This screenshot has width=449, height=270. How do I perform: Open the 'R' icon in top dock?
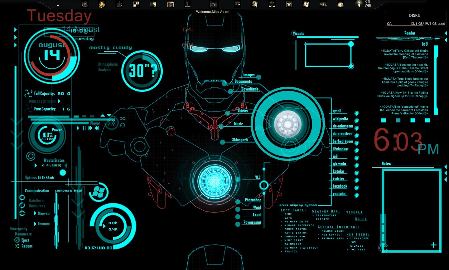(x=214, y=4)
